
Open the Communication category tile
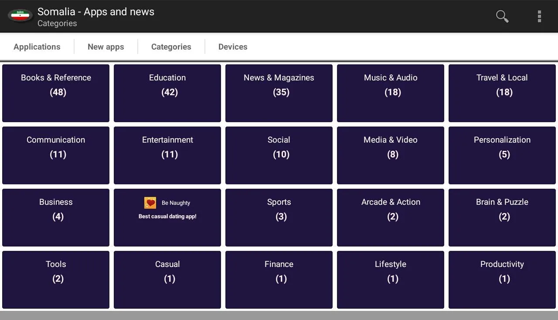tap(56, 156)
